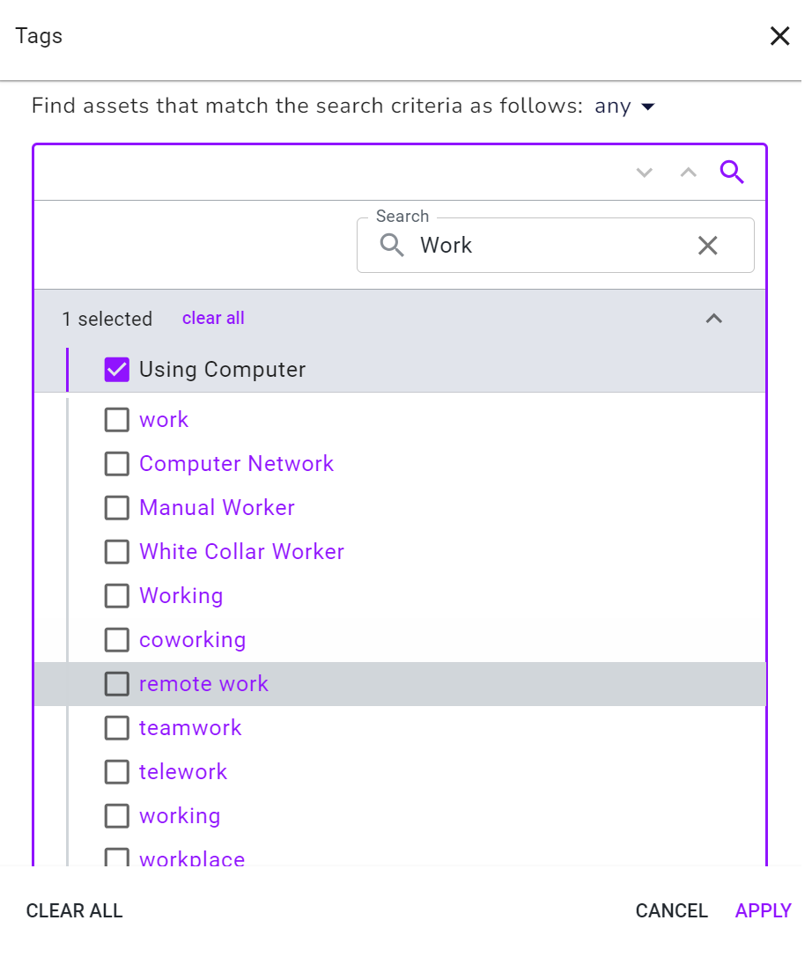Check the Computer Network checkbox
The width and height of the screenshot is (812, 957).
coord(116,464)
